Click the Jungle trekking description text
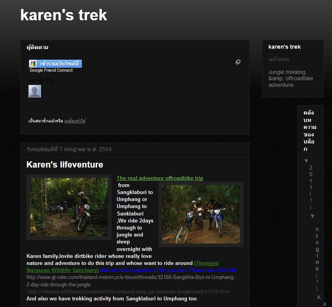This screenshot has width=332, height=307. (x=291, y=78)
